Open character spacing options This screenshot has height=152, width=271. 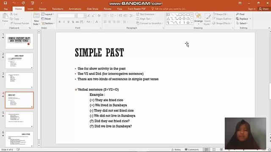click(x=82, y=22)
